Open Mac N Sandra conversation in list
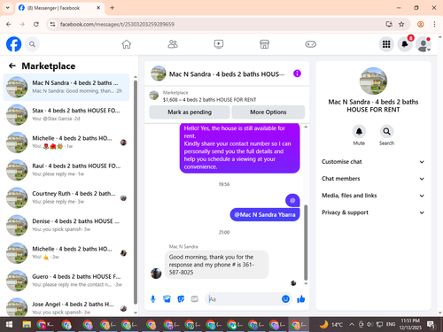Viewport: 443px width, 332px height. [66, 87]
